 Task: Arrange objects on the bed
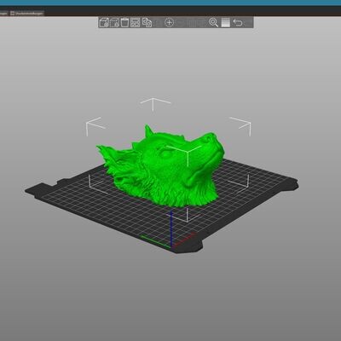(x=136, y=22)
